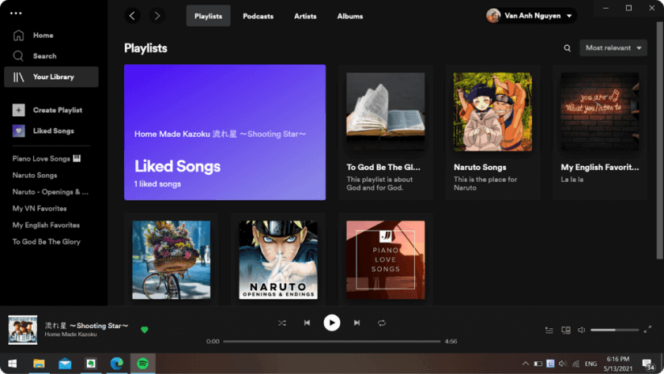Image resolution: width=664 pixels, height=374 pixels.
Task: Navigate forward with the right arrow
Action: click(157, 16)
